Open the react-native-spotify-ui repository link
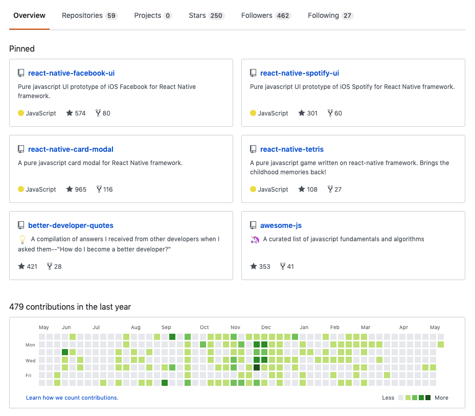Viewport: 475px width, 416px height. (x=300, y=73)
